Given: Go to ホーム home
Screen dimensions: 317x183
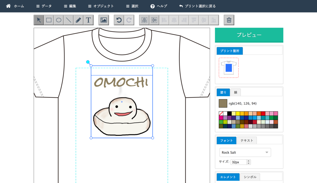Looking at the screenshot, I should point(15,6).
